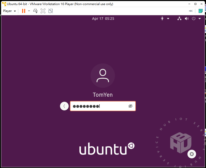Viewport: 206px width, 168px height.
Task: Open session options gear button
Action: [192, 154]
